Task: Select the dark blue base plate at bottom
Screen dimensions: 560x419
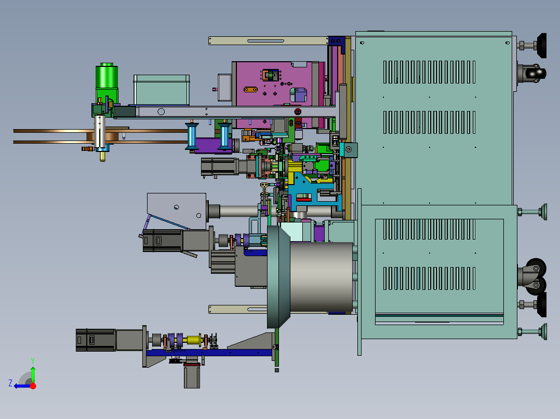Action: click(209, 353)
